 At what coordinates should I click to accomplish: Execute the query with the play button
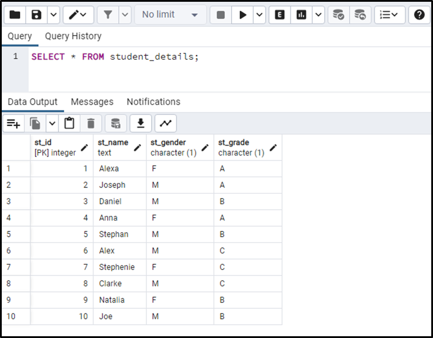click(244, 15)
